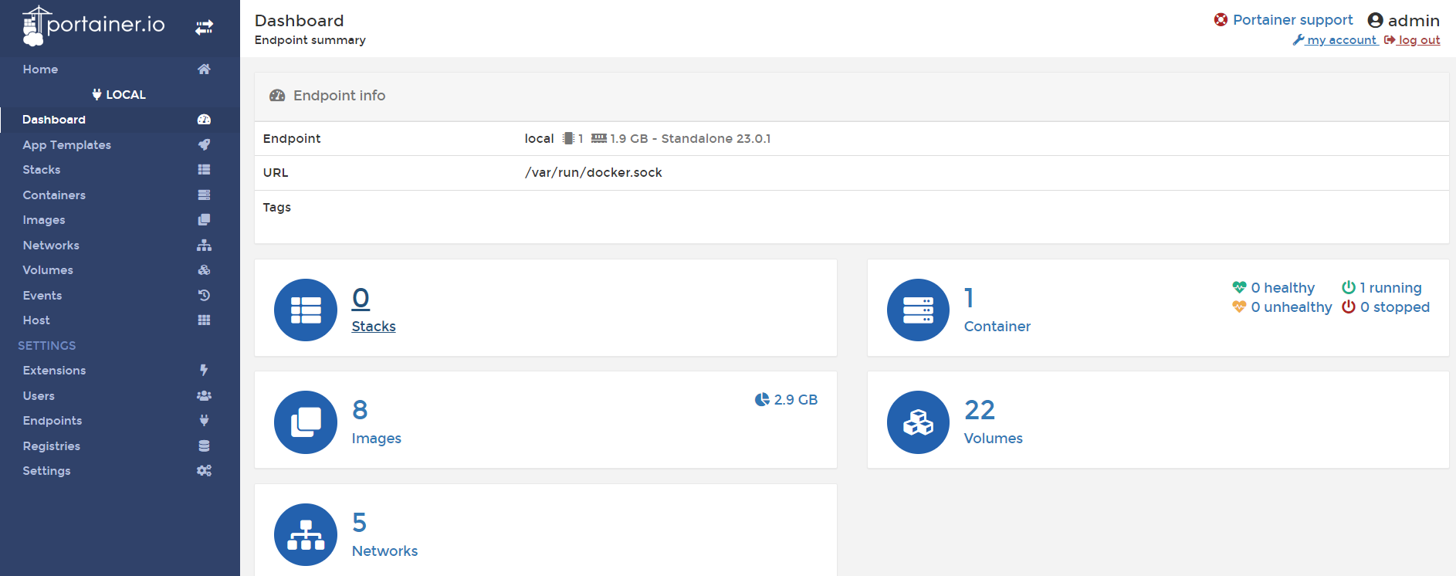1456x576 pixels.
Task: Click the Containers server icon in sidebar
Action: point(204,195)
